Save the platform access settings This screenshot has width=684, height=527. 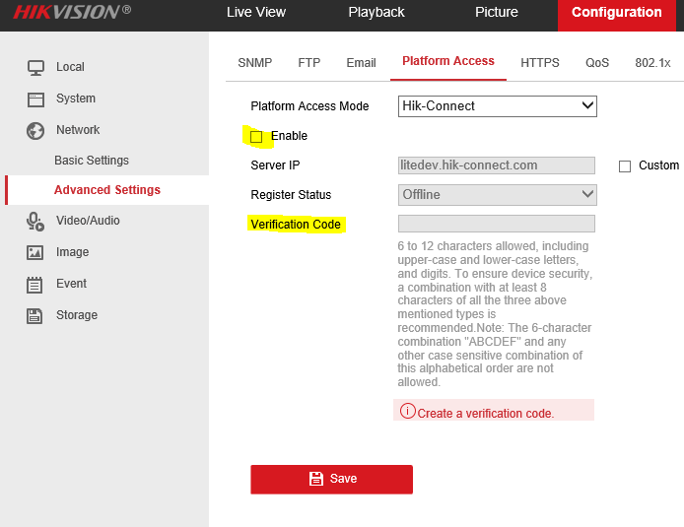coord(331,479)
